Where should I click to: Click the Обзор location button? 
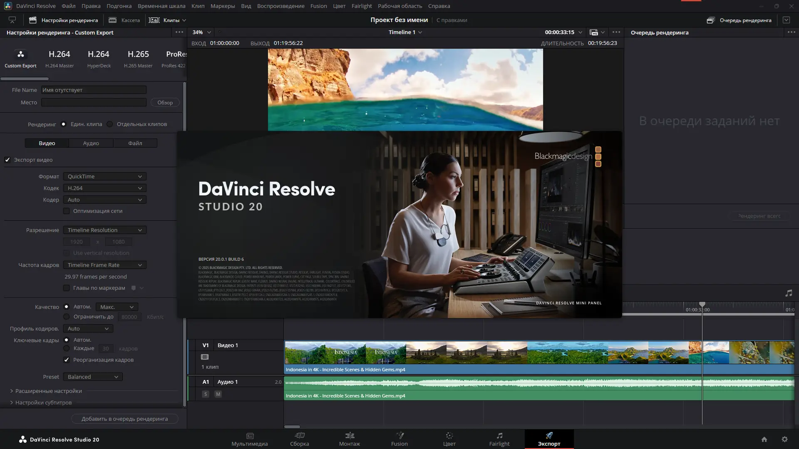[165, 102]
